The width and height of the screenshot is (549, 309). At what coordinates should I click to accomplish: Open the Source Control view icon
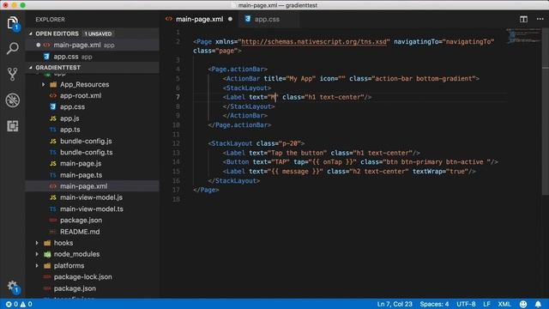(x=13, y=75)
